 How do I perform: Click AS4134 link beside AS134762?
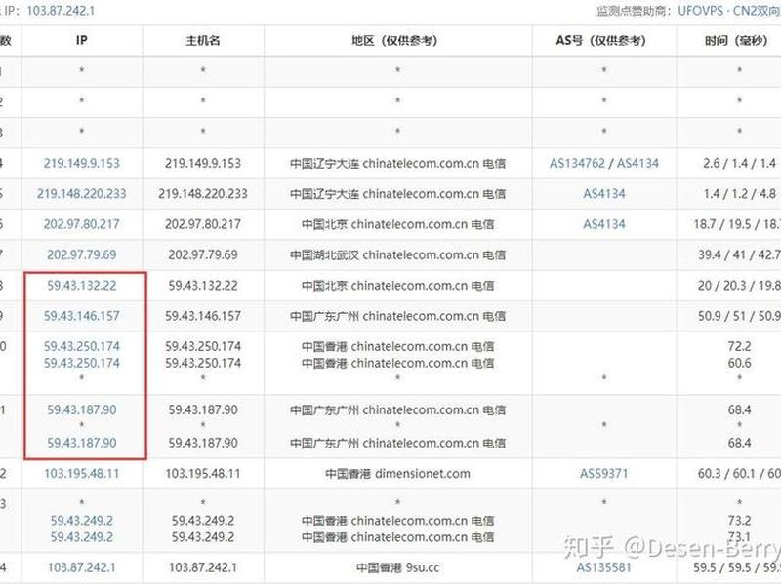point(638,163)
